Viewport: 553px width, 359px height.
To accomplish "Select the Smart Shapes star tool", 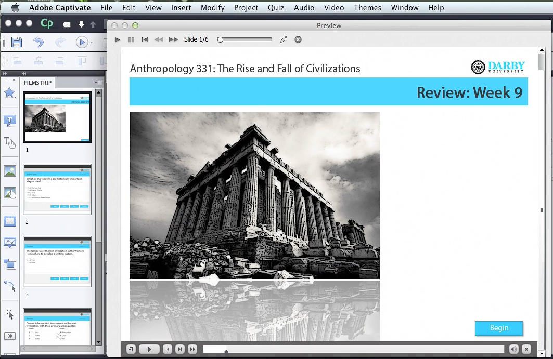I will coord(9,92).
